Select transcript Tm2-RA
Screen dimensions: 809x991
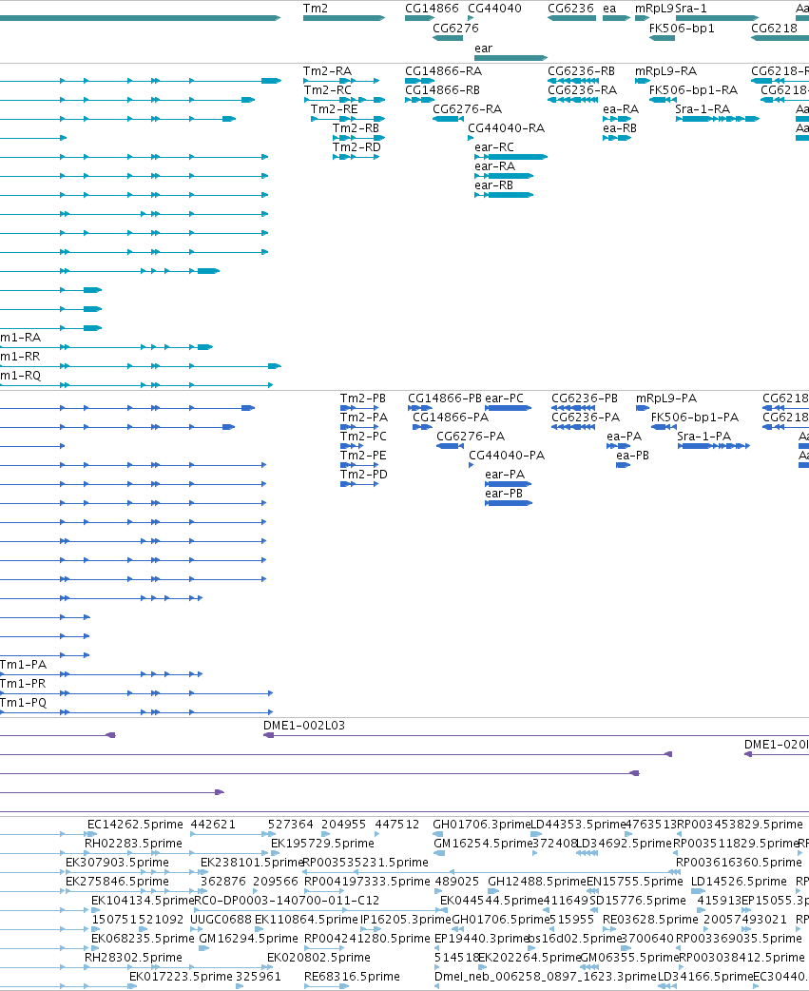(x=341, y=81)
